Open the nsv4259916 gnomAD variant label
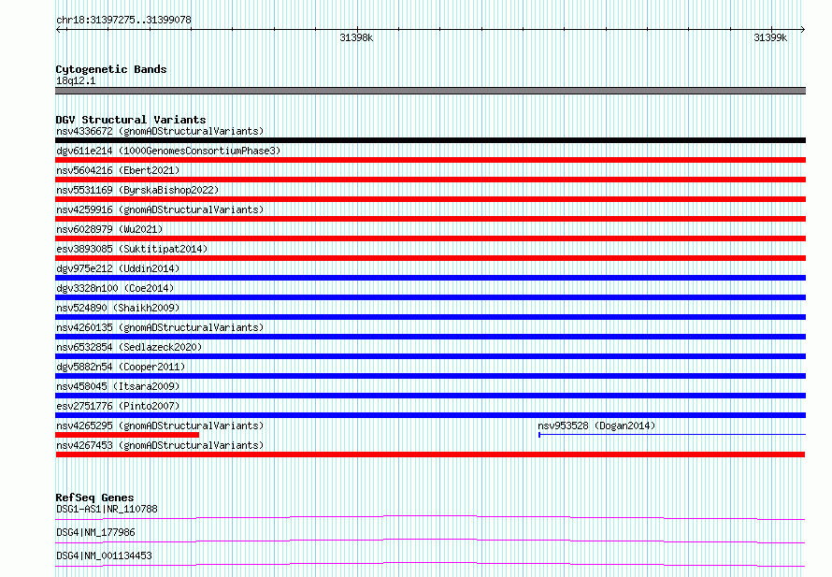The width and height of the screenshot is (832, 577). [160, 209]
